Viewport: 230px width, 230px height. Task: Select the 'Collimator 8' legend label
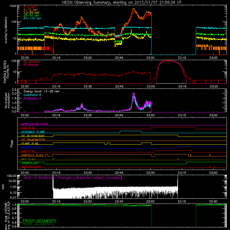pos(32,95)
